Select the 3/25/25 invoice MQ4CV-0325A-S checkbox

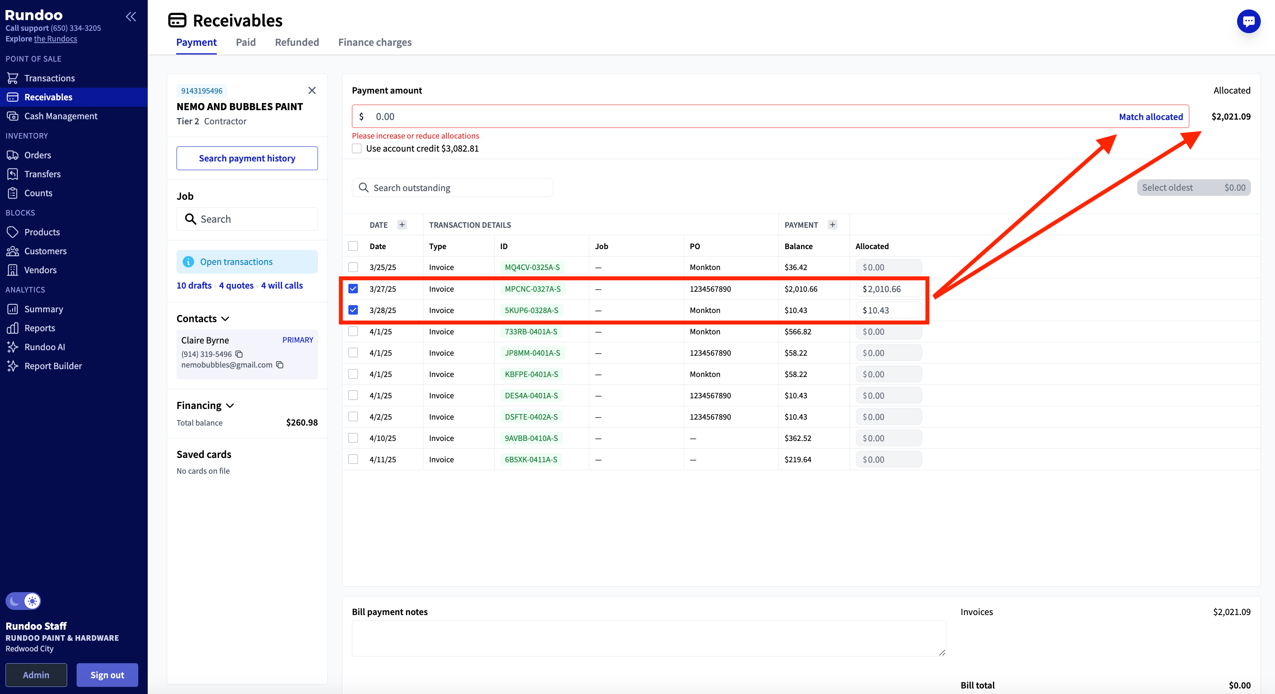pos(353,267)
